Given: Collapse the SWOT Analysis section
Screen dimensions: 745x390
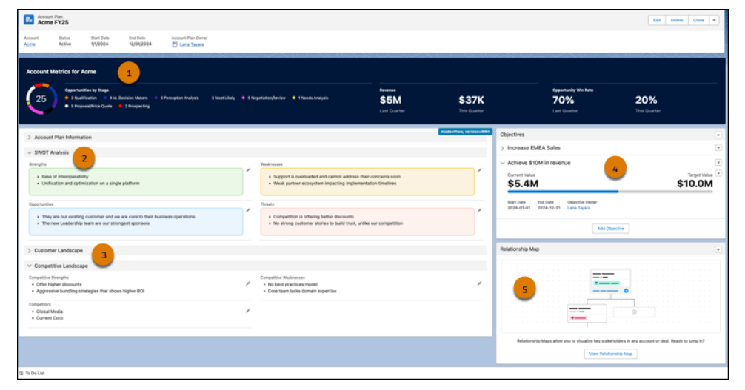Looking at the screenshot, I should [30, 152].
